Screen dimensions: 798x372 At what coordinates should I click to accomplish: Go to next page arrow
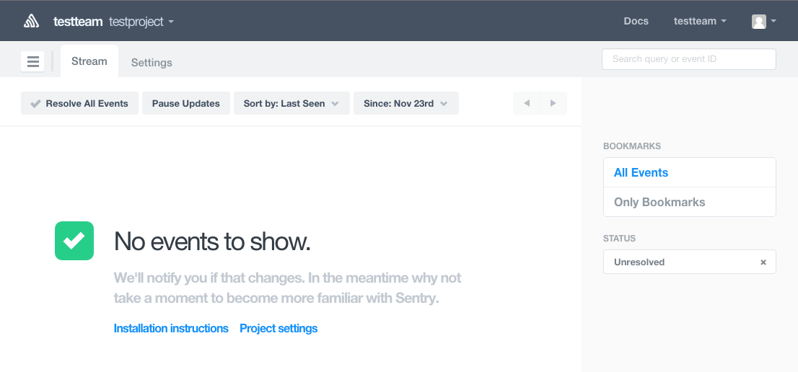tap(553, 103)
